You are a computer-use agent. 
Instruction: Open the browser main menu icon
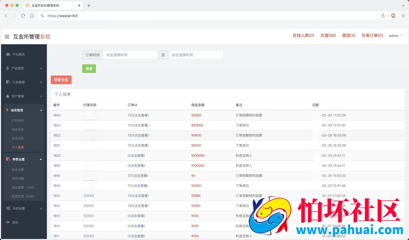(x=403, y=16)
